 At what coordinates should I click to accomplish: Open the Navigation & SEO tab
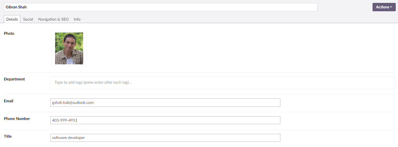(x=53, y=19)
